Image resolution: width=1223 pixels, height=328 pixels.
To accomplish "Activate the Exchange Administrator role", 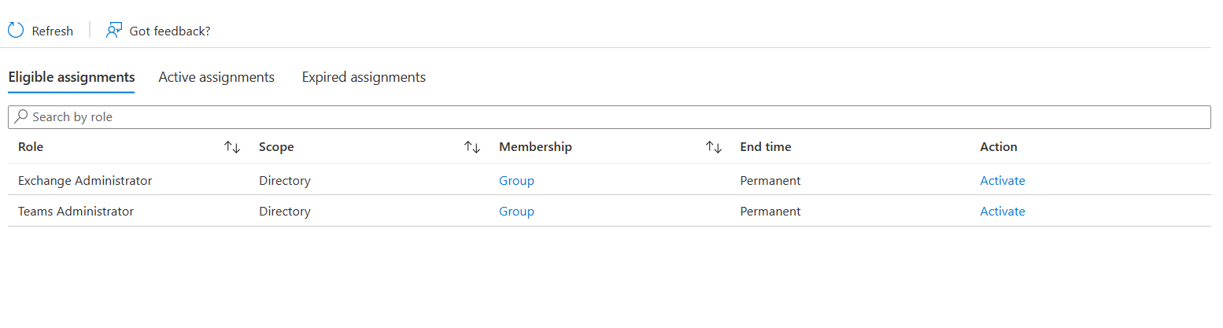I will click(x=1003, y=180).
